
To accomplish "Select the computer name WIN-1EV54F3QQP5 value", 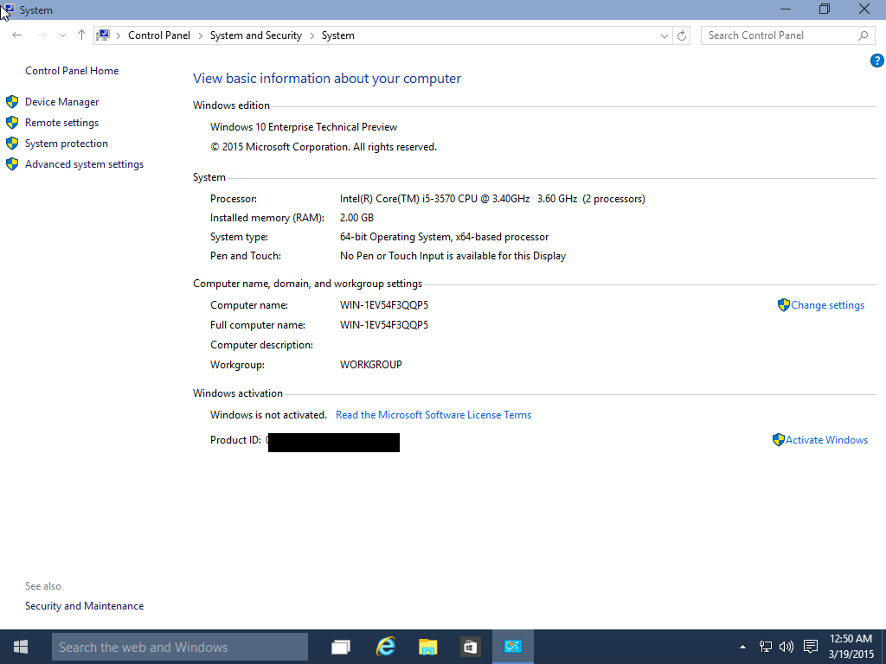I will tap(384, 305).
